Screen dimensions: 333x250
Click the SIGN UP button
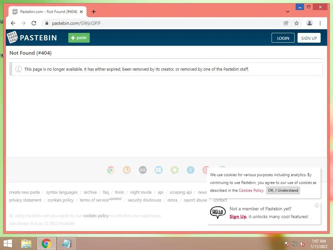(309, 38)
